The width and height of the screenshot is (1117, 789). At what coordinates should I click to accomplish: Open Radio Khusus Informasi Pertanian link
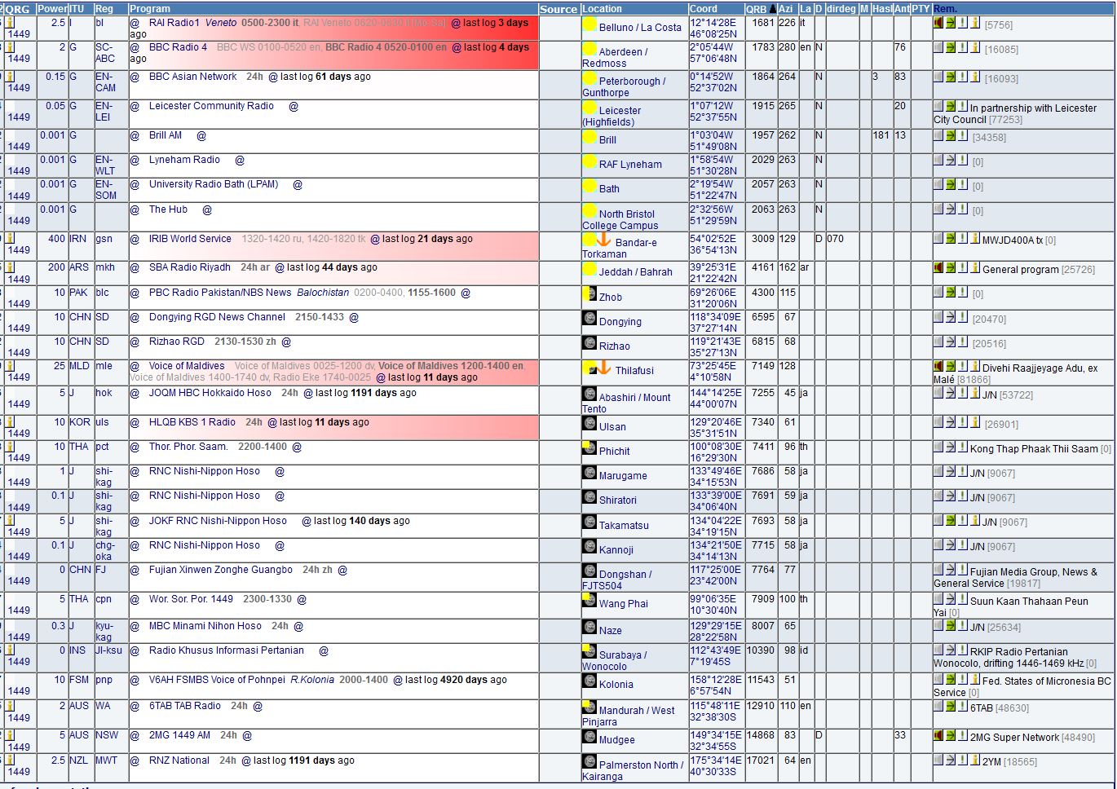point(227,650)
